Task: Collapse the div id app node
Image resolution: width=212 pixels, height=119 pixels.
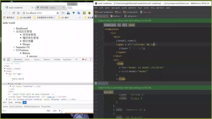Action: coord(7,74)
